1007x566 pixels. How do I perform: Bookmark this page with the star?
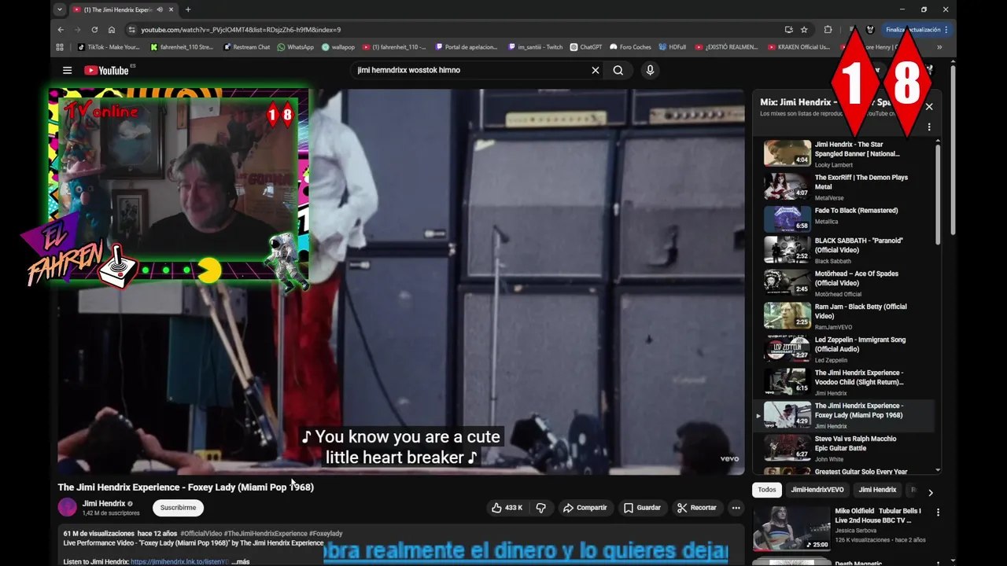804,30
